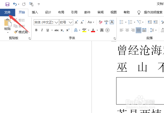
Task: Click the multilevel list icon
Action: coord(139,22)
